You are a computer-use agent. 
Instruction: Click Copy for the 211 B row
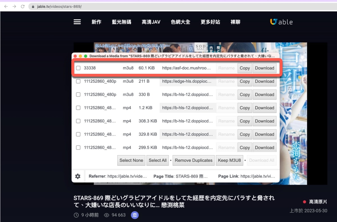point(245,81)
